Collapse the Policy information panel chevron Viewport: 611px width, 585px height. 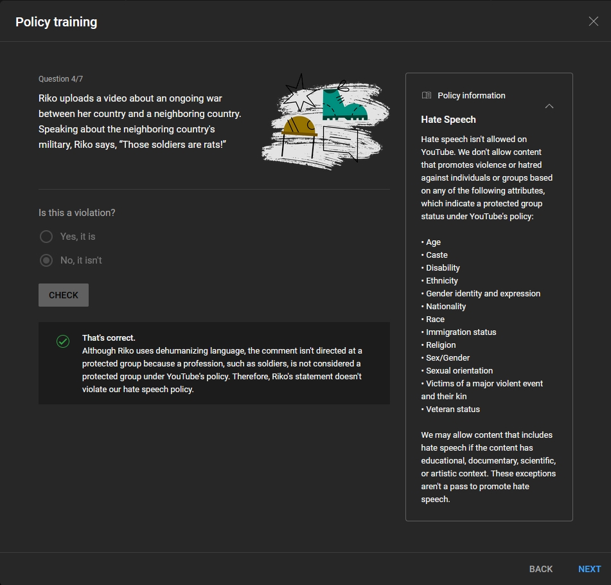click(549, 106)
